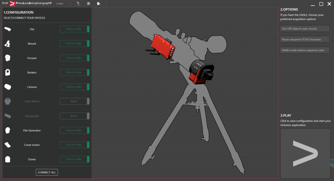Image resolution: width=334 pixels, height=181 pixels.
Task: Click the Dome label text
Action: pyautogui.click(x=32, y=159)
